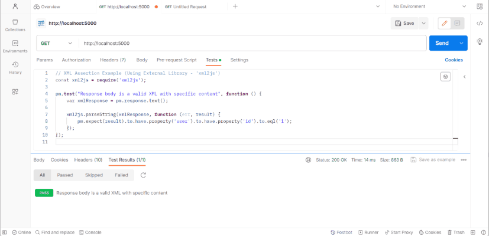The height and width of the screenshot is (236, 489).
Task: Save the current request
Action: 404,24
